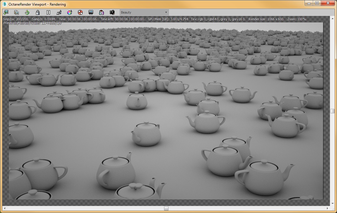337x213 pixels.
Task: Click the Time left status text
Action: pos(123,19)
